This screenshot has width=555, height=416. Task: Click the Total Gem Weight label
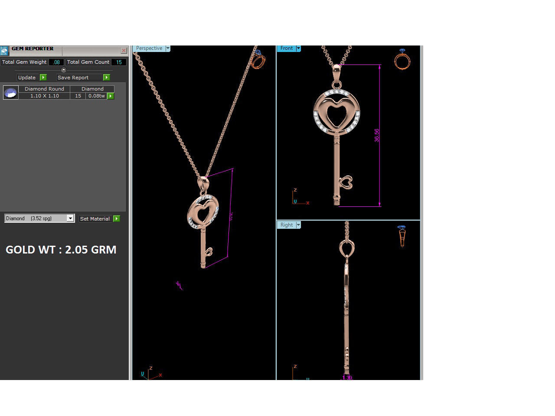(x=24, y=62)
